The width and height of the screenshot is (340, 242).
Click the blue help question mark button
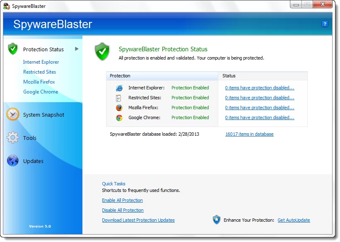pos(325,24)
